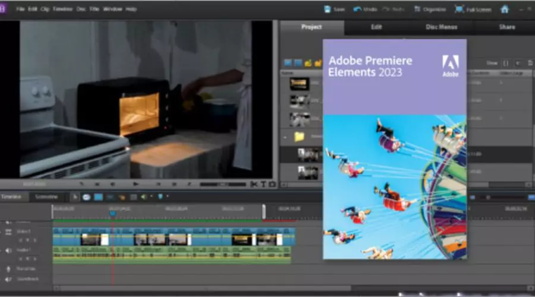The image size is (535, 297).
Task: Undo the last action
Action: pyautogui.click(x=365, y=10)
